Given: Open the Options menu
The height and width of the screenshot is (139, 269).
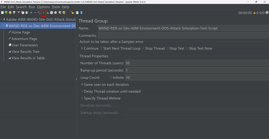Looking at the screenshot, I should tap(43, 7).
